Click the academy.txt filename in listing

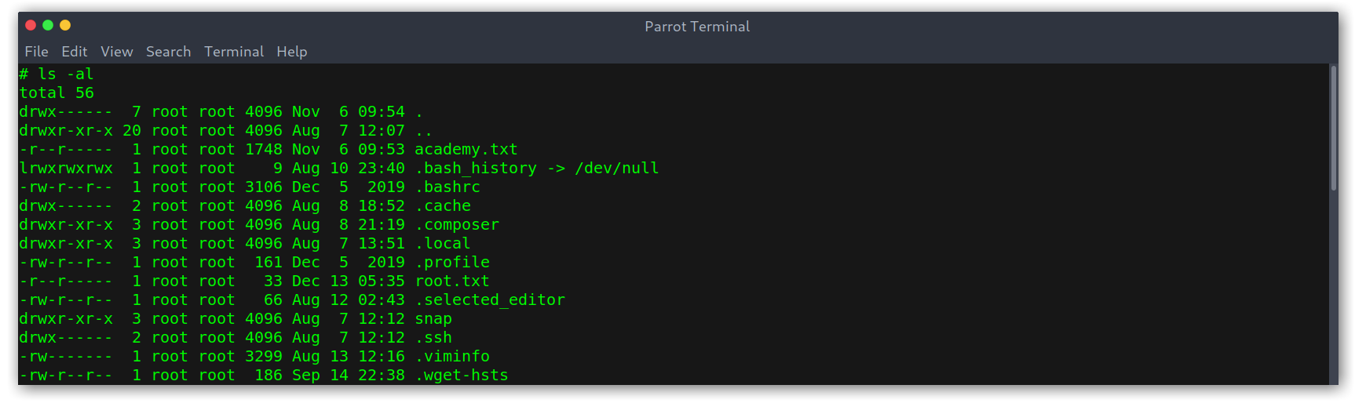point(466,150)
